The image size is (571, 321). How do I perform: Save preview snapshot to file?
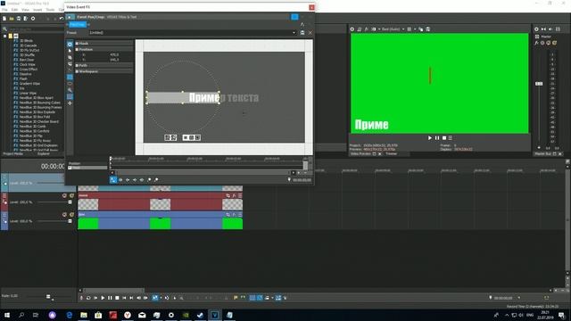428,29
